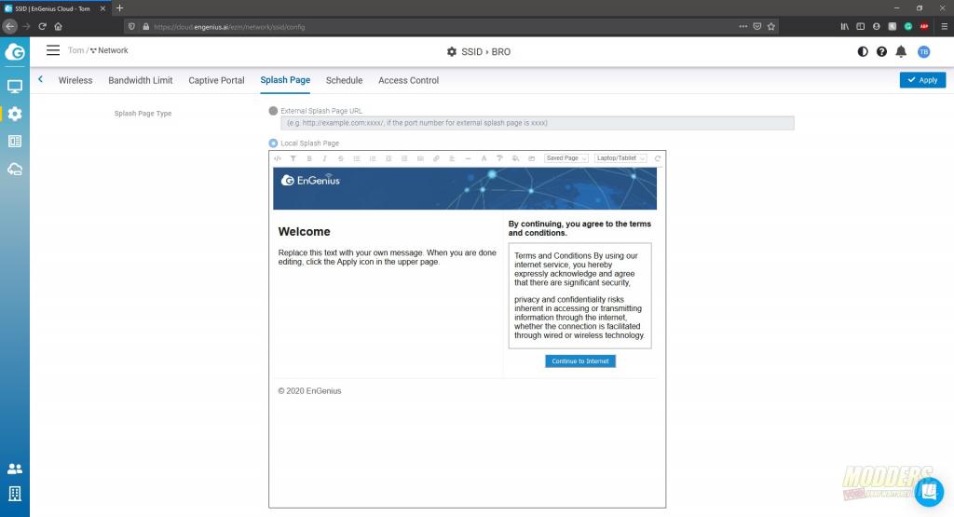Switch to the Captive Portal tab
Screen dimensions: 954x517
coord(216,80)
